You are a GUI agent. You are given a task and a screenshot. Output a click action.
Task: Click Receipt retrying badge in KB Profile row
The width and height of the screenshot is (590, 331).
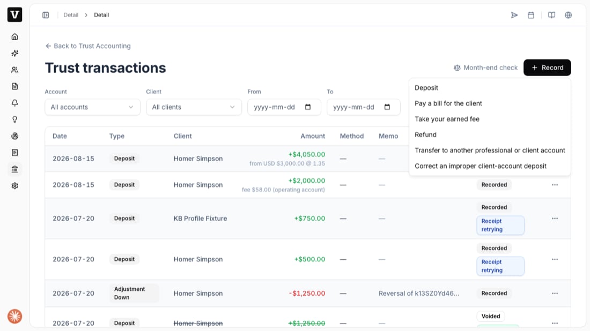500,225
